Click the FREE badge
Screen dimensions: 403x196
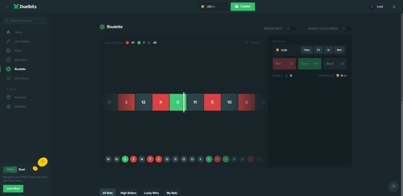point(10,170)
